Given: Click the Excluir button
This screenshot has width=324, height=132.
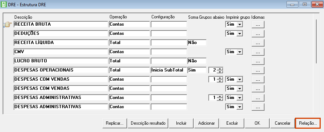Looking at the screenshot, I should tap(232, 123).
